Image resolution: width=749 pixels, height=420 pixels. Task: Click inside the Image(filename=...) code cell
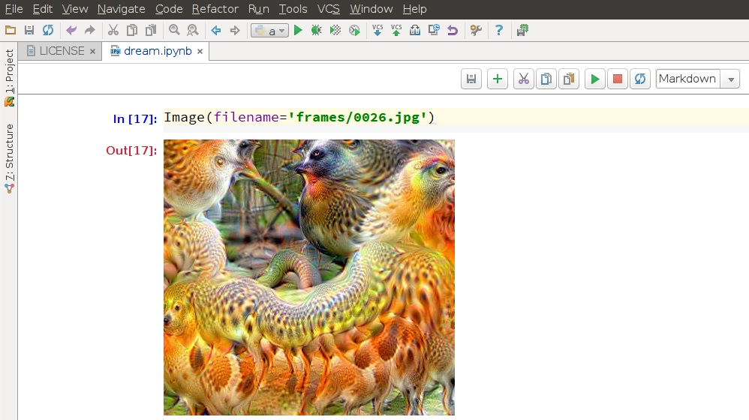[456, 118]
